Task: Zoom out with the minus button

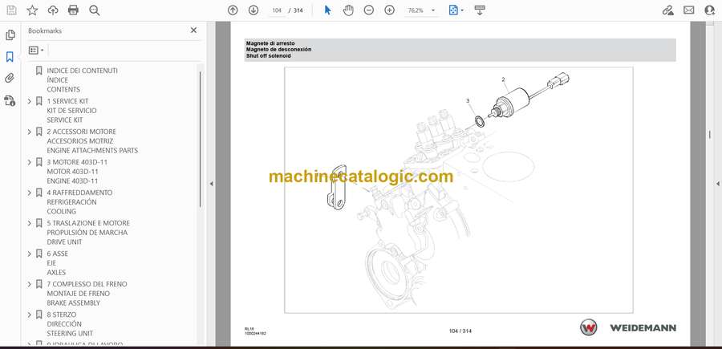Action: click(x=369, y=10)
